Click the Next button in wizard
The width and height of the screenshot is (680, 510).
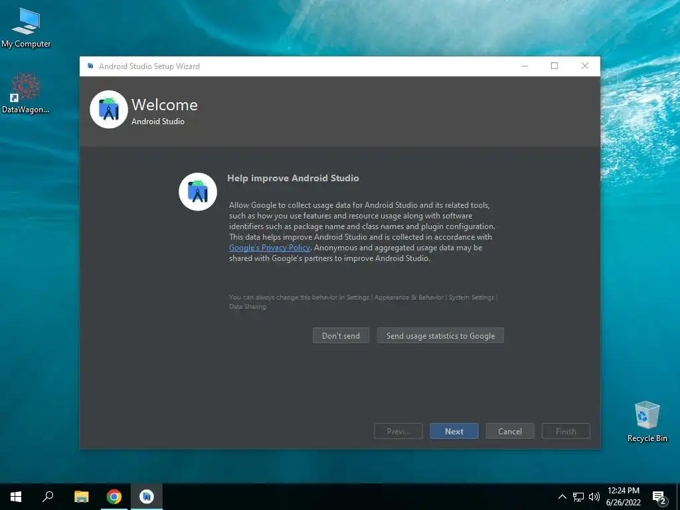(x=454, y=431)
